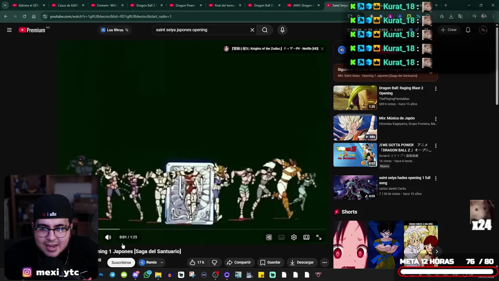Open options for saint seiya hades opening video

(436, 179)
